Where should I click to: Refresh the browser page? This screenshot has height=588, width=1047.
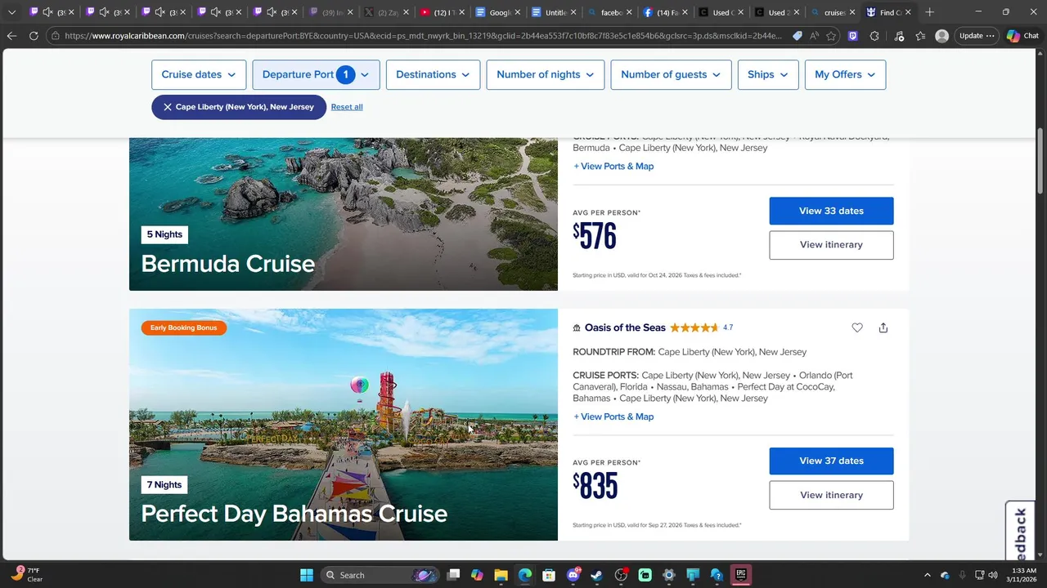click(x=34, y=36)
